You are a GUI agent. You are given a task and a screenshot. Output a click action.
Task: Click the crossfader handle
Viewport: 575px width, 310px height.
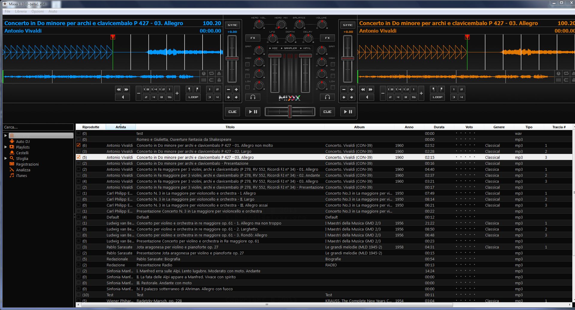click(x=290, y=112)
